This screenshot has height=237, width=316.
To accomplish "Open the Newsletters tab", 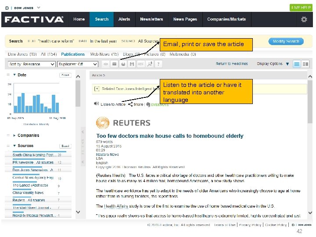I will [x=151, y=19].
